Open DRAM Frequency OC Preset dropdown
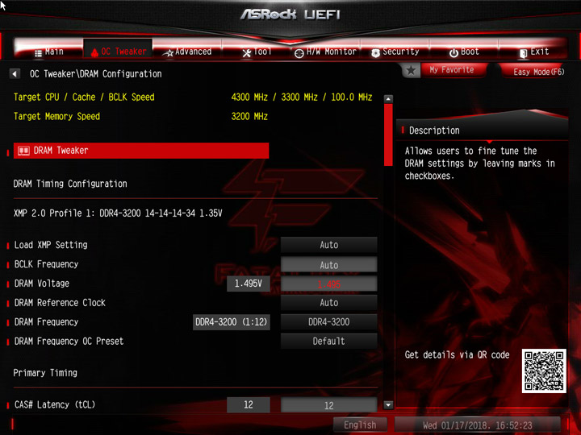The width and height of the screenshot is (581, 435). pyautogui.click(x=329, y=341)
